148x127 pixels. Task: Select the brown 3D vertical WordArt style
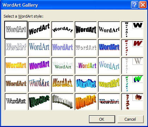132,102
